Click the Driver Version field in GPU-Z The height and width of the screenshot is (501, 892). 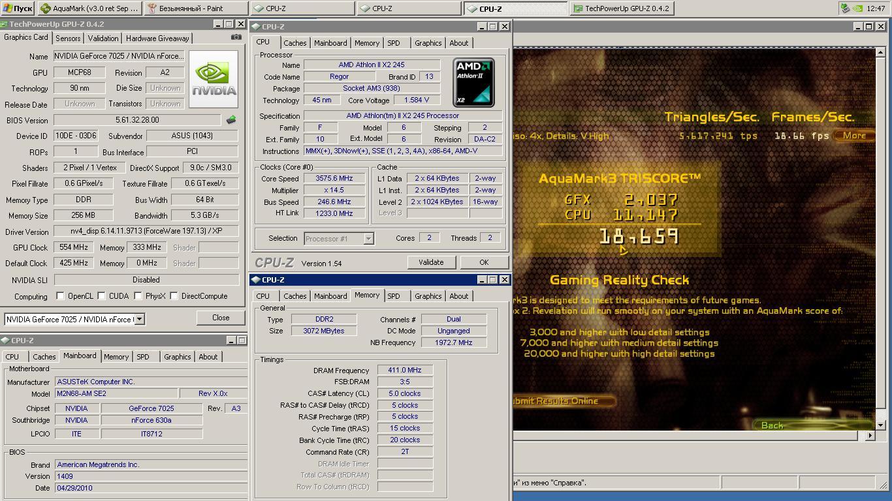click(x=146, y=232)
